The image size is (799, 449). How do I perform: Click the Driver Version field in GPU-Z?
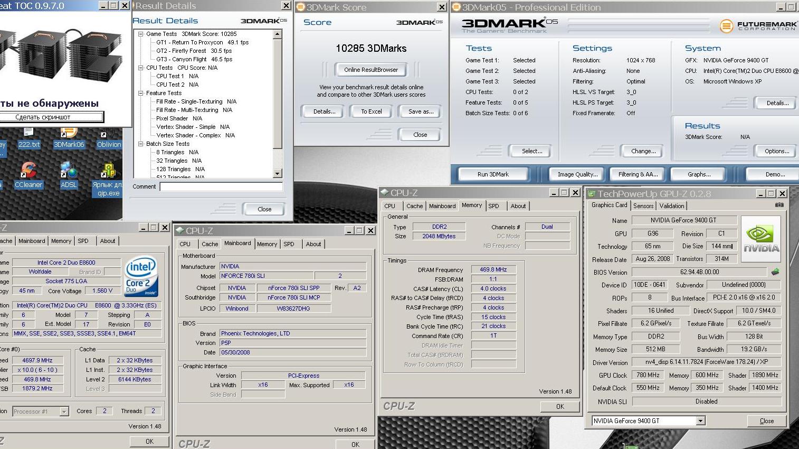point(707,362)
